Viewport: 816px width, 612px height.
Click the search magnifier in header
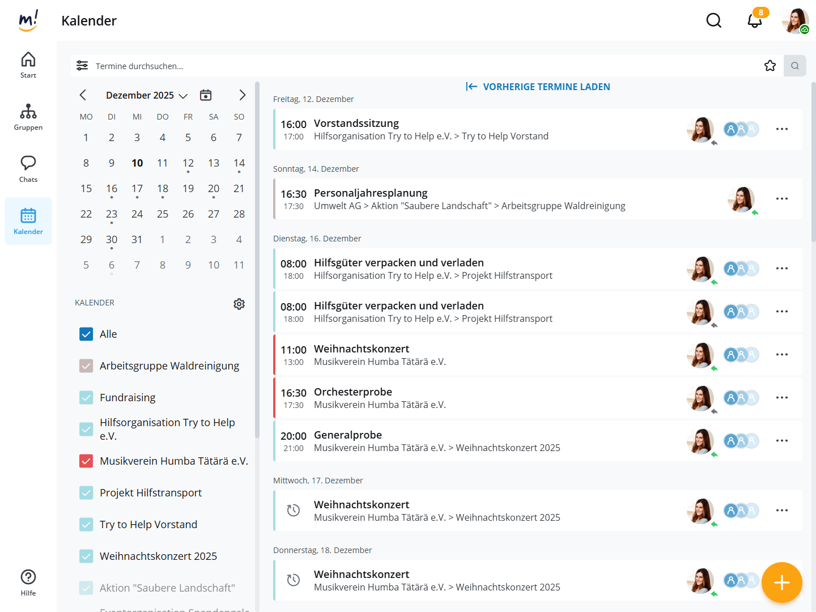[713, 21]
